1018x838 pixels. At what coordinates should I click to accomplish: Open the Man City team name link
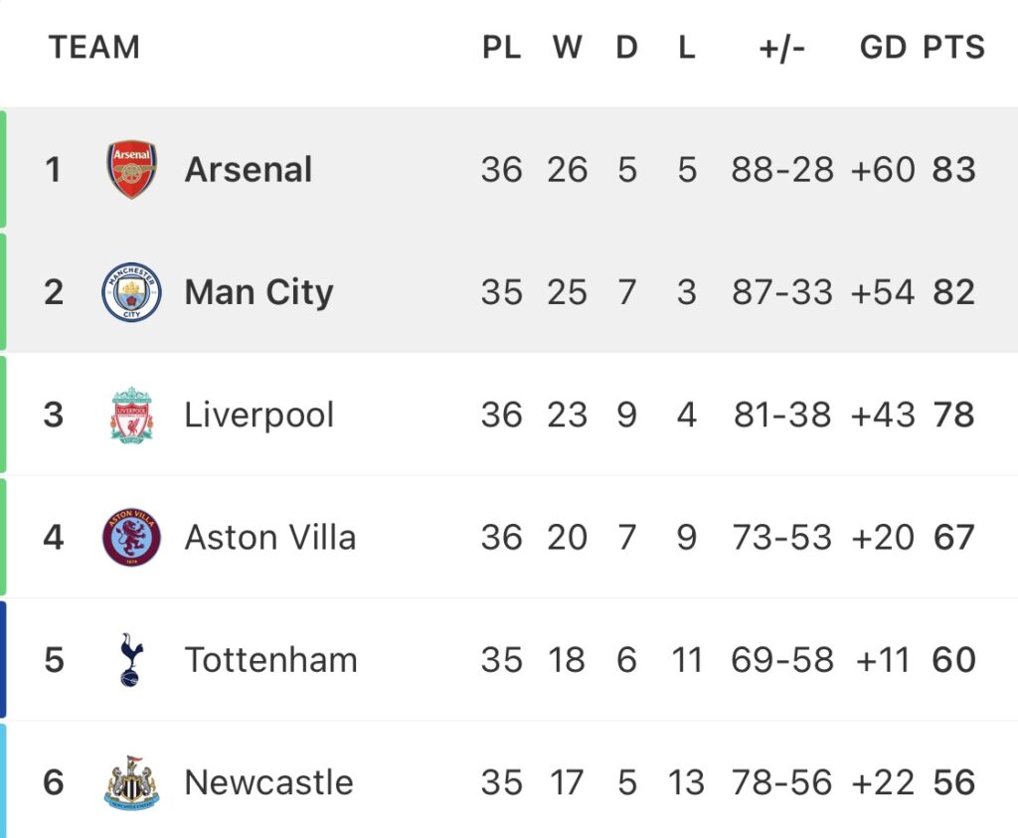pyautogui.click(x=259, y=292)
